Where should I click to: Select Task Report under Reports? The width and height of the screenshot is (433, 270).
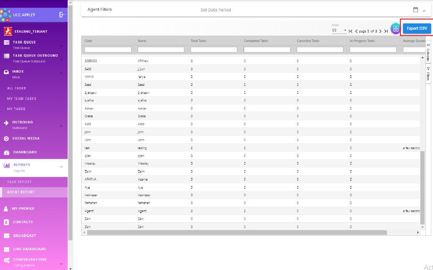coord(19,182)
